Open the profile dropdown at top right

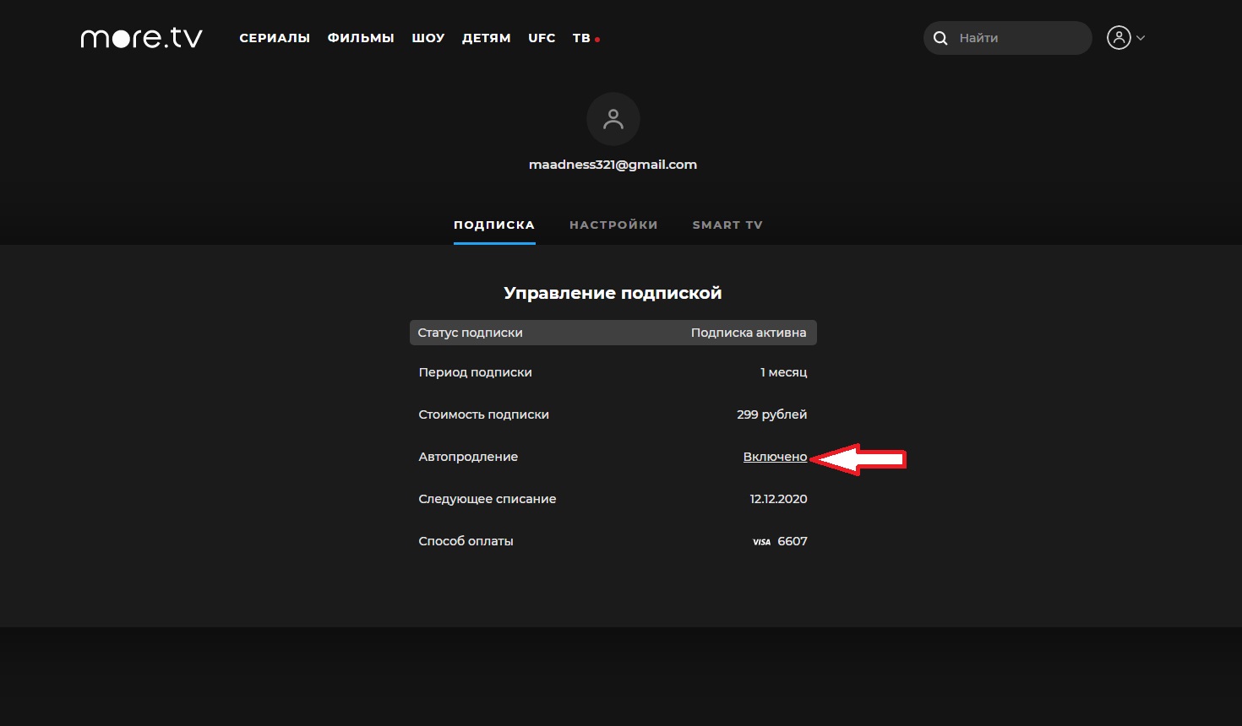tap(1126, 37)
